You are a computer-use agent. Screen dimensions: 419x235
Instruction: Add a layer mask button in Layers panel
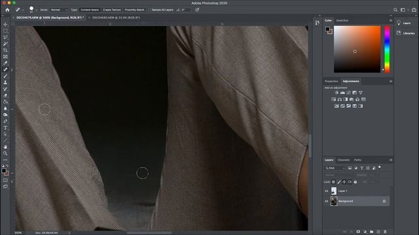point(358,232)
